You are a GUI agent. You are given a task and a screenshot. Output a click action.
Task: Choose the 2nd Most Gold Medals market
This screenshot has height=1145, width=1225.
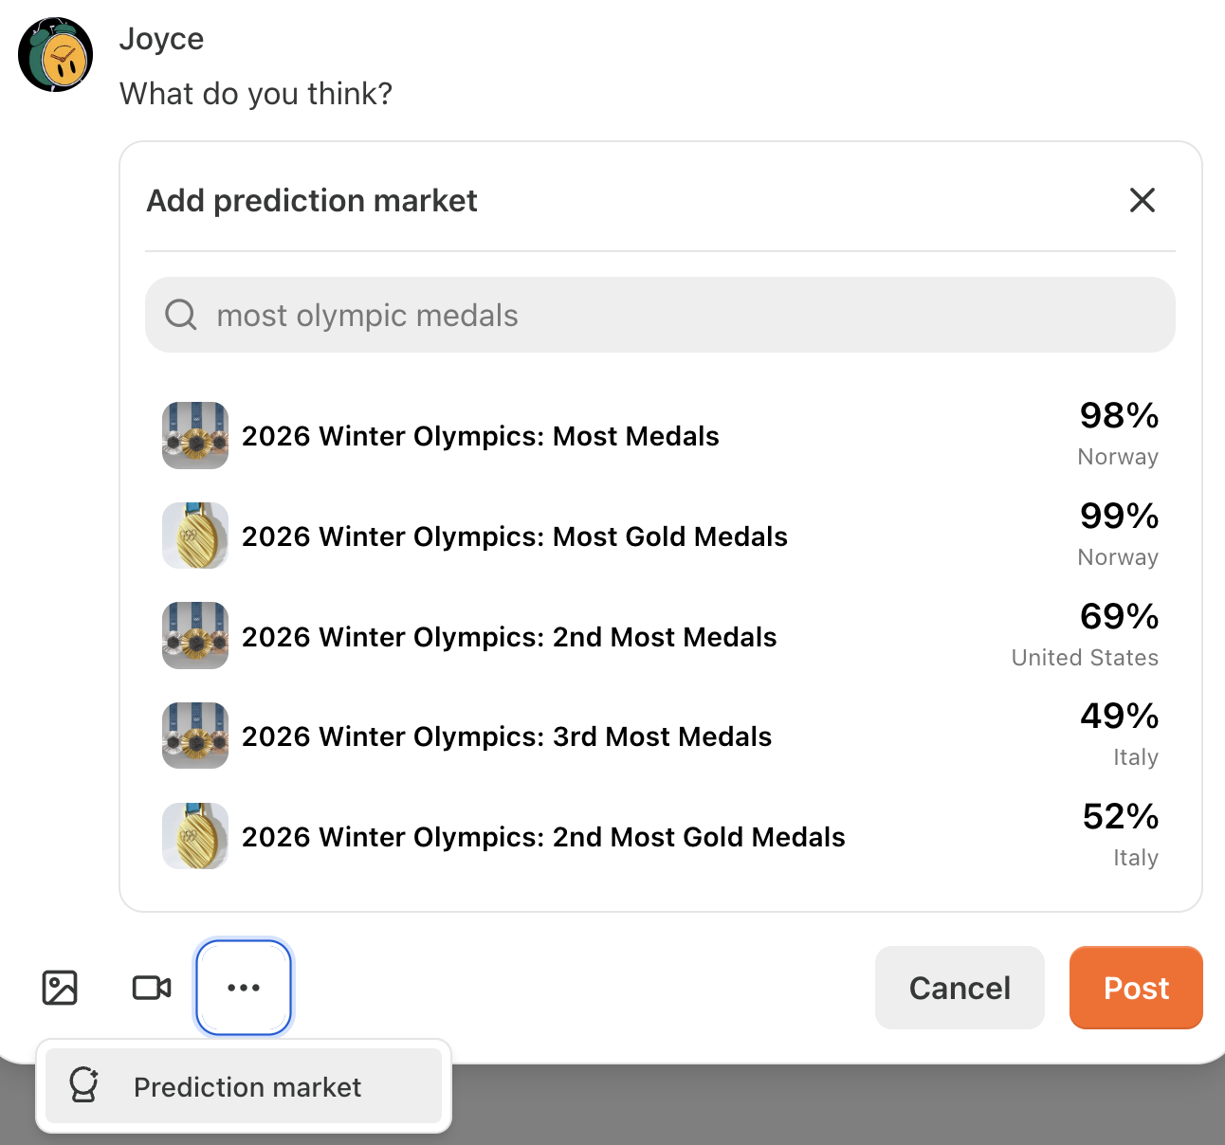543,837
